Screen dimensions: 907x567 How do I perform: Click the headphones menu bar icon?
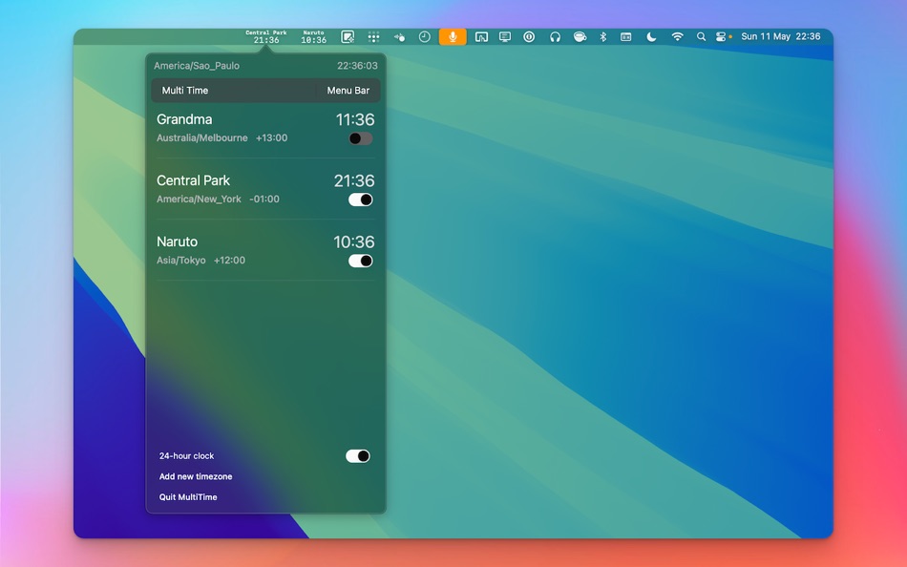[555, 37]
